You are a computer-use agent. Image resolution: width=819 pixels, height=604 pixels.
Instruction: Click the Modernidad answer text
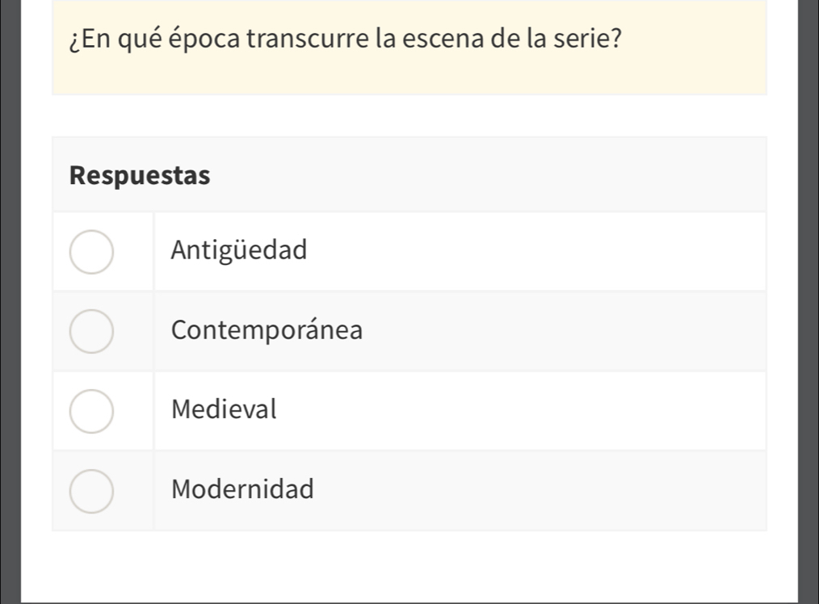point(242,489)
